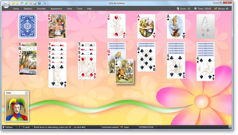Open the Game menu
The height and width of the screenshot is (135, 238).
point(16,9)
